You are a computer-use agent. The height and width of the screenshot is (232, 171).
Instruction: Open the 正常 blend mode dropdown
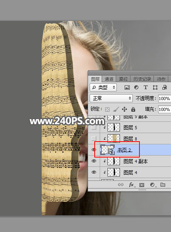click(x=111, y=99)
